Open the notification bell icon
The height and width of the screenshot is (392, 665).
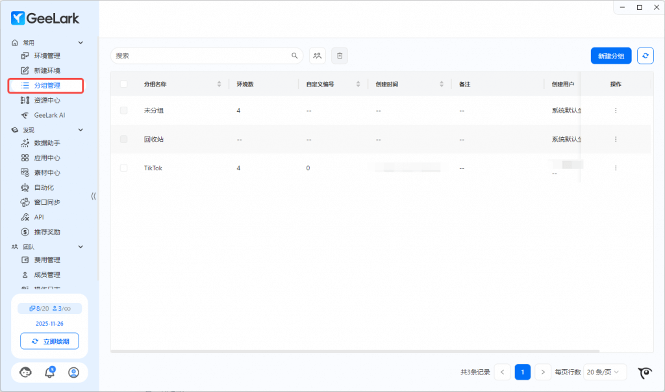point(49,372)
